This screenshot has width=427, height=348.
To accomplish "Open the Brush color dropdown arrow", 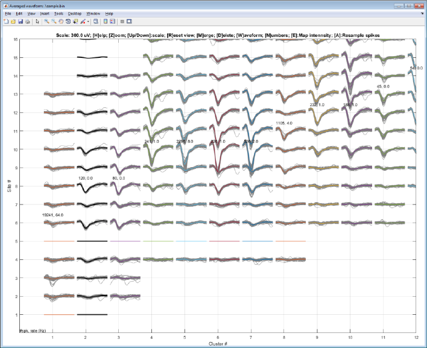I will [x=88, y=22].
